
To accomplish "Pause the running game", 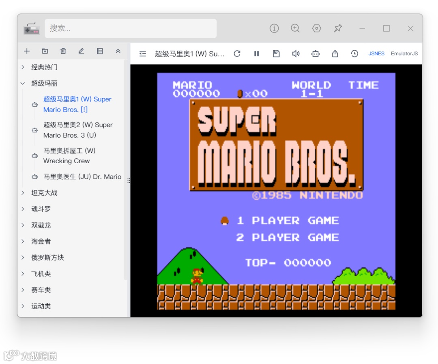I will 256,54.
